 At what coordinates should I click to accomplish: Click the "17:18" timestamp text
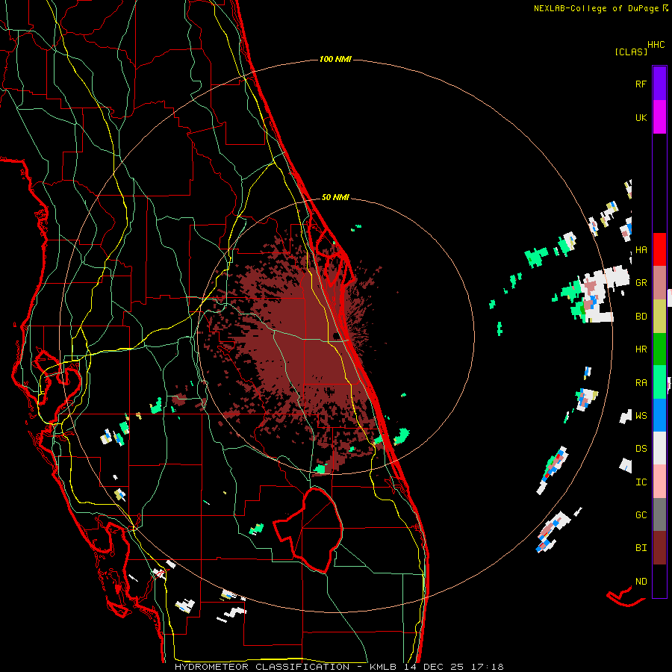[x=486, y=667]
